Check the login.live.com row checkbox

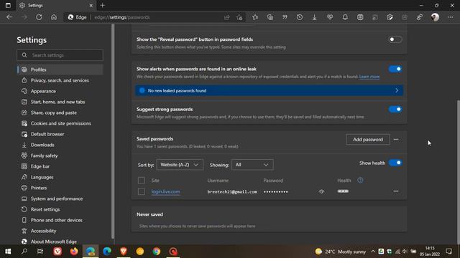tap(142, 191)
